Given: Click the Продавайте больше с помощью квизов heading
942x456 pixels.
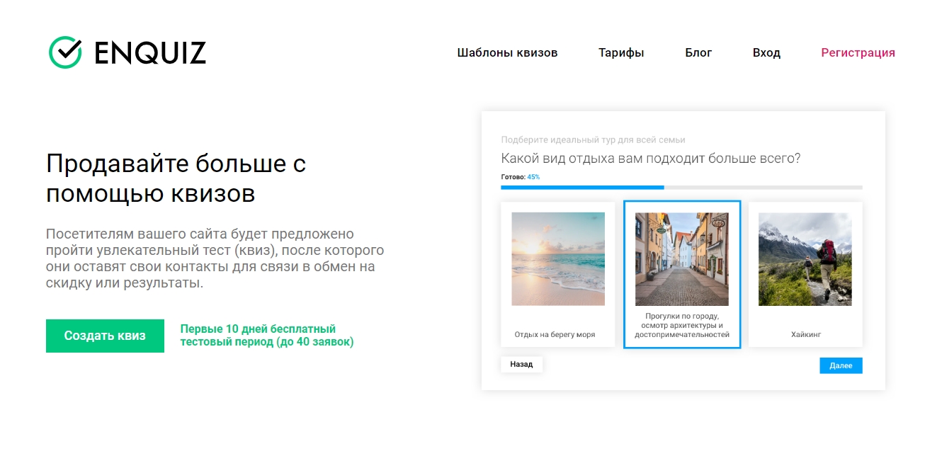Looking at the screenshot, I should 176,178.
